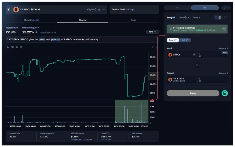Click the 24h Volume $2.71M stat
This screenshot has height=147, width=235.
click(135, 137)
